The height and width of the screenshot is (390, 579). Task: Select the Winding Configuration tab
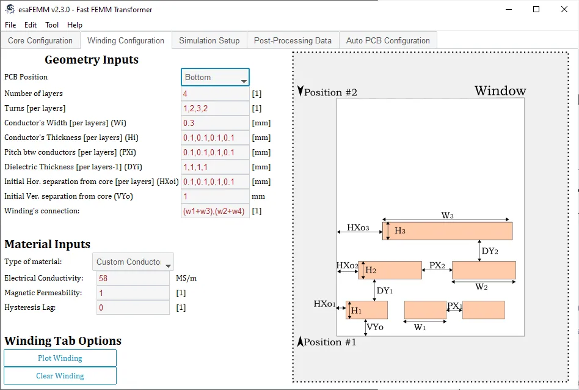126,41
